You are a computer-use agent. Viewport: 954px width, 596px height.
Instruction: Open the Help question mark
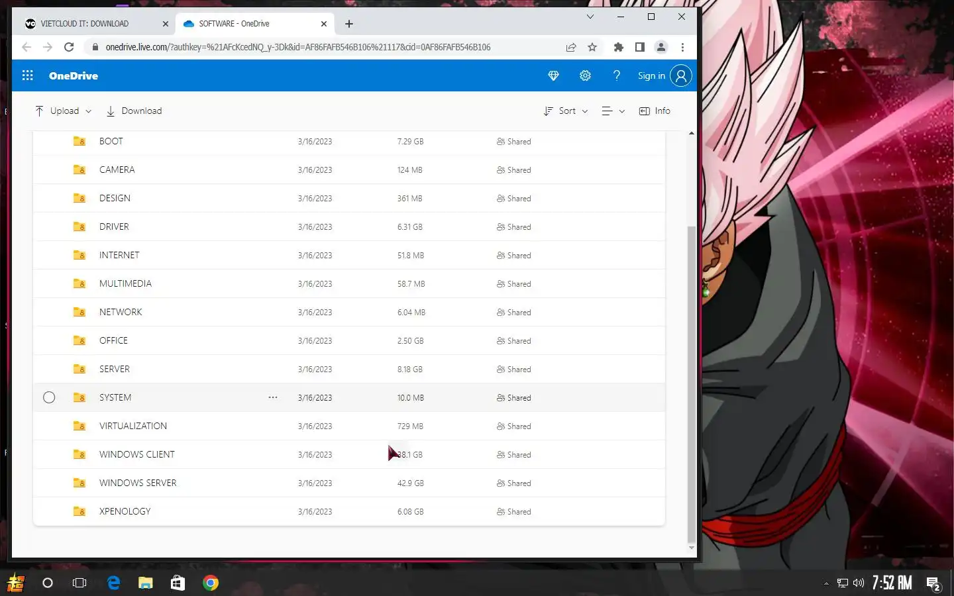(617, 75)
